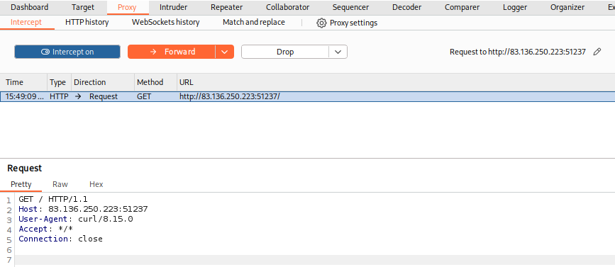Sort by the URL column header

coord(396,82)
